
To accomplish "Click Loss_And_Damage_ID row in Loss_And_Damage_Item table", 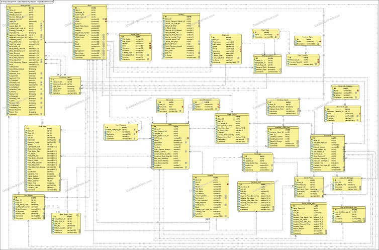I will tap(348, 212).
